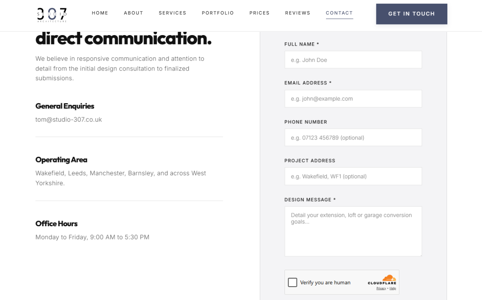Click the Get In Touch button
Screen dimensions: 482x300
(411, 14)
